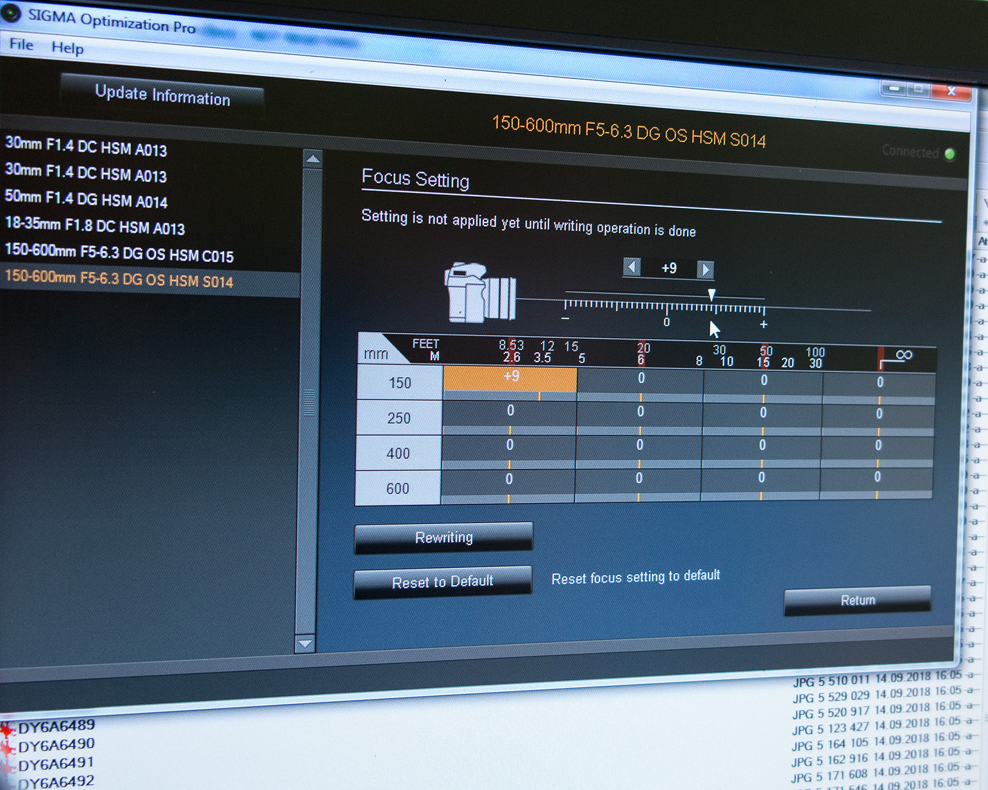
Task: Select the 250mm row cell under 8.53 feet
Action: 510,417
